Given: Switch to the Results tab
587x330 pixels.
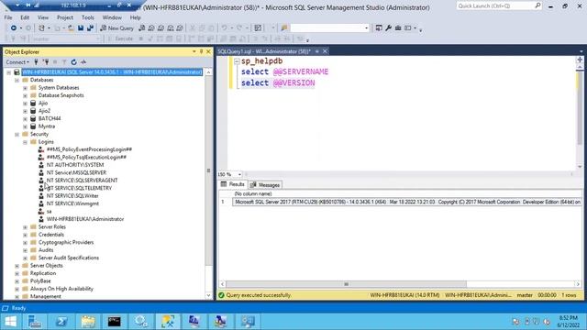Looking at the screenshot, I should point(232,184).
